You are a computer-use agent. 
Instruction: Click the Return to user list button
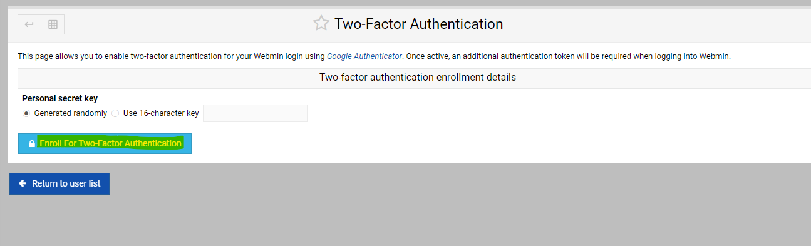pyautogui.click(x=59, y=183)
